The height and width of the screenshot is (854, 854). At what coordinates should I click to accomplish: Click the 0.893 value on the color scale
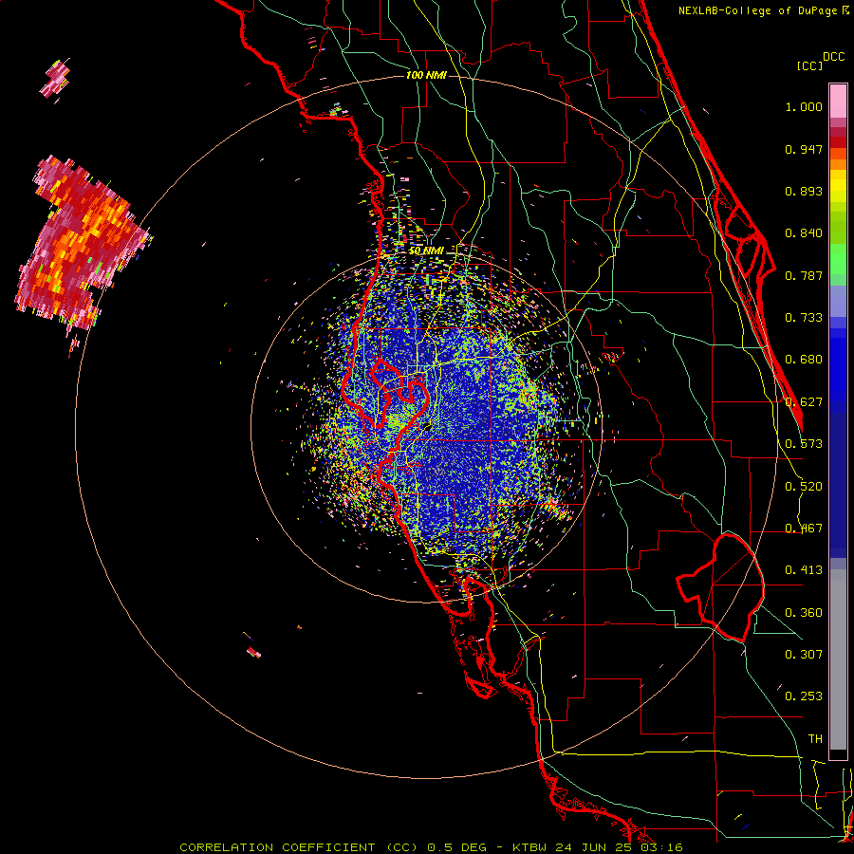tap(804, 191)
